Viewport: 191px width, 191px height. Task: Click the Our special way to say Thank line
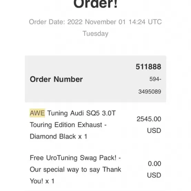[76, 170]
